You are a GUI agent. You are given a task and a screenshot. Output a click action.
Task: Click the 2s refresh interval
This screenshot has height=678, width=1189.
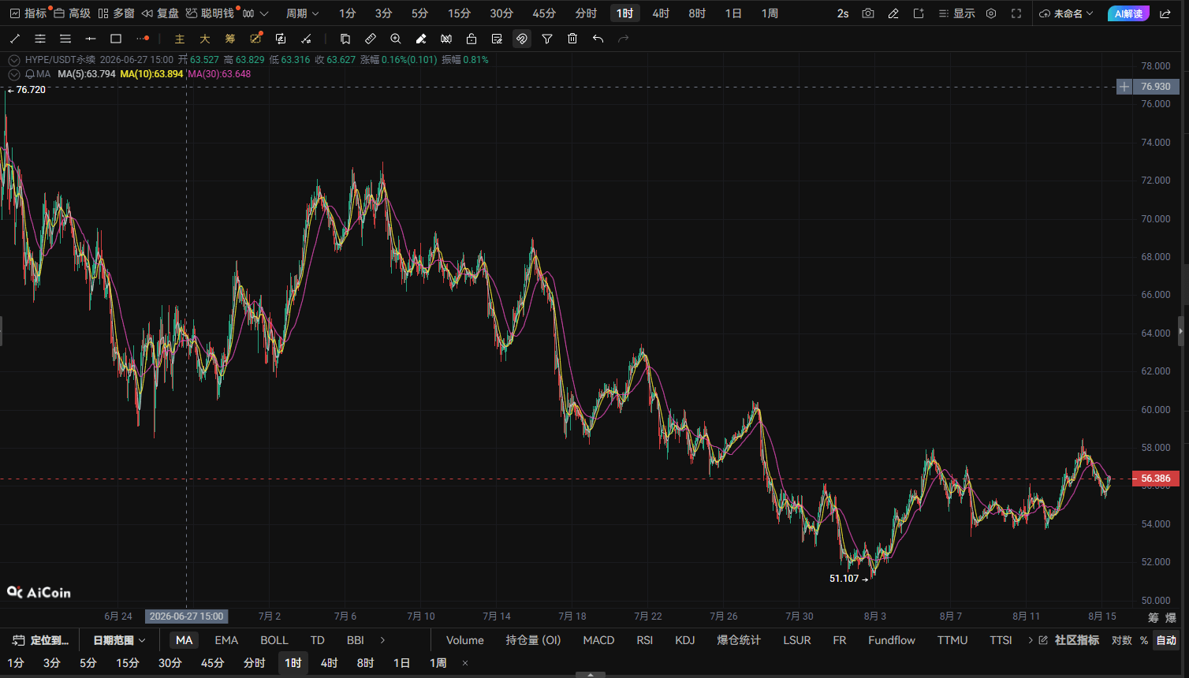[843, 13]
